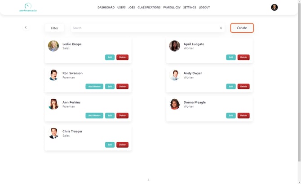Navigate to Classifications page

(x=149, y=7)
